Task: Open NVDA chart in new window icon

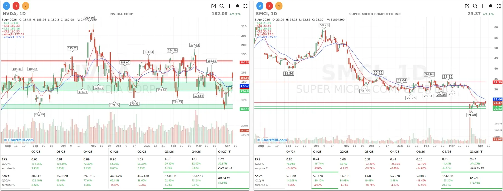Action: [x=214, y=6]
